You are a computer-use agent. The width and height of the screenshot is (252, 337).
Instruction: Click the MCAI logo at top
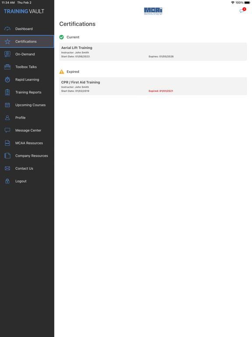pyautogui.click(x=153, y=11)
